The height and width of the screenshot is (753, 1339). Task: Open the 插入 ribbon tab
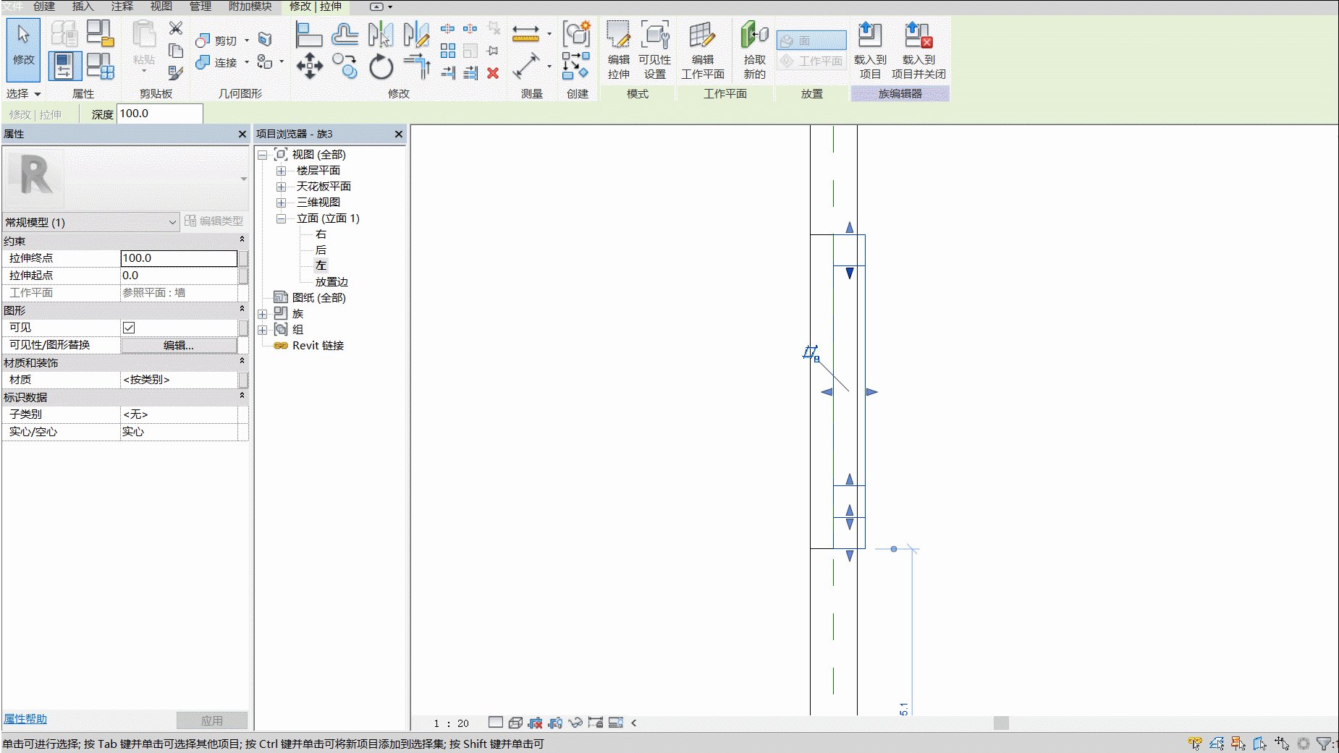click(x=83, y=7)
